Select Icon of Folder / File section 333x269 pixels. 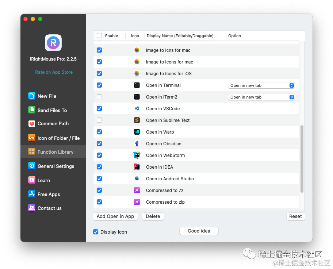(58, 138)
